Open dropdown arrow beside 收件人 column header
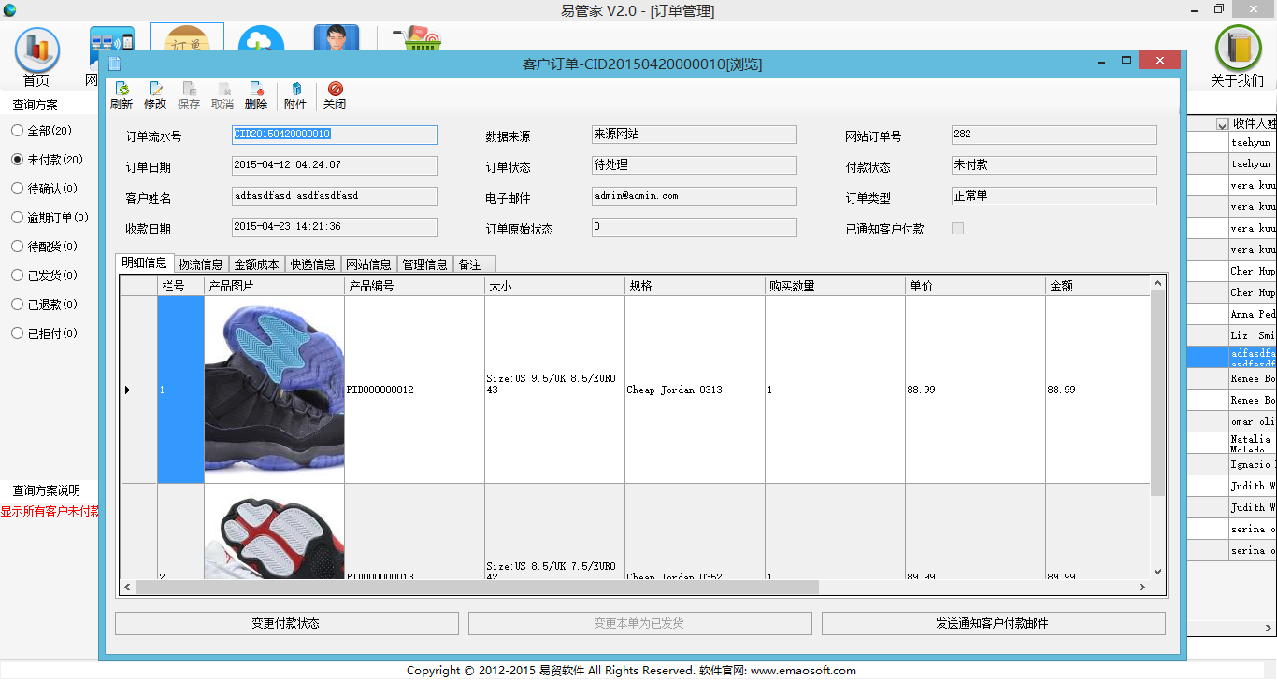 [x=1222, y=124]
